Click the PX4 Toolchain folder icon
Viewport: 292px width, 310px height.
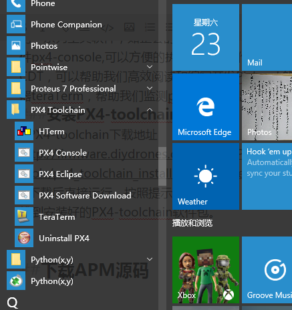16,110
